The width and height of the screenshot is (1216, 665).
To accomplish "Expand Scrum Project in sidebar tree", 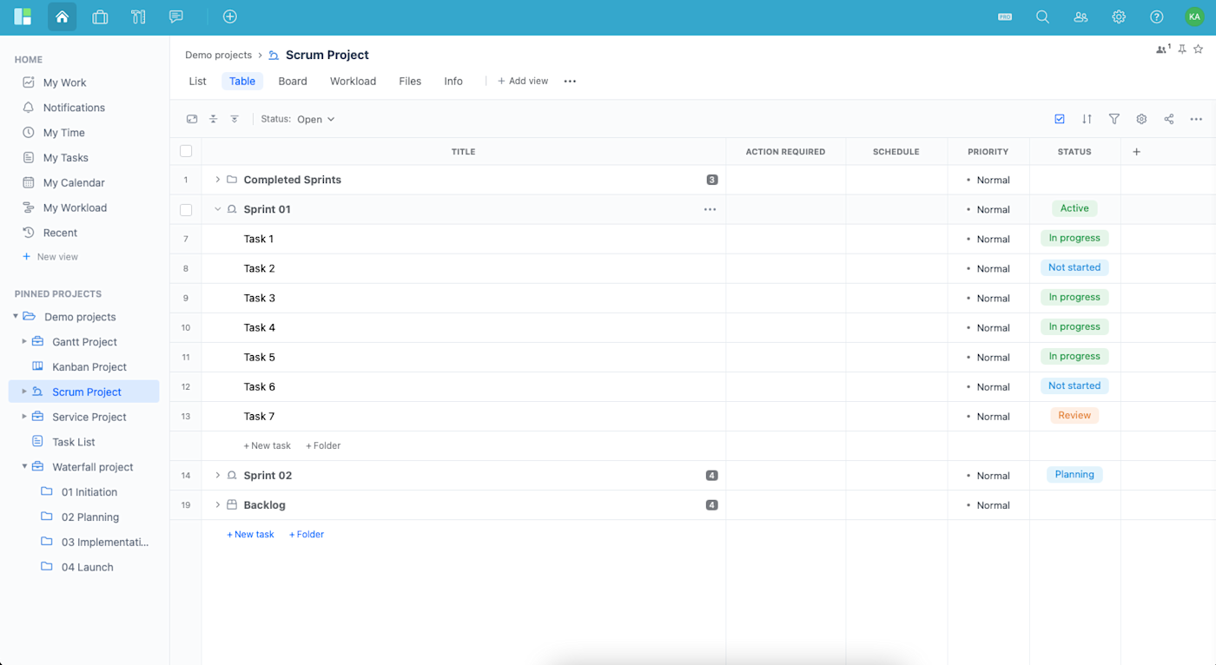I will [24, 392].
